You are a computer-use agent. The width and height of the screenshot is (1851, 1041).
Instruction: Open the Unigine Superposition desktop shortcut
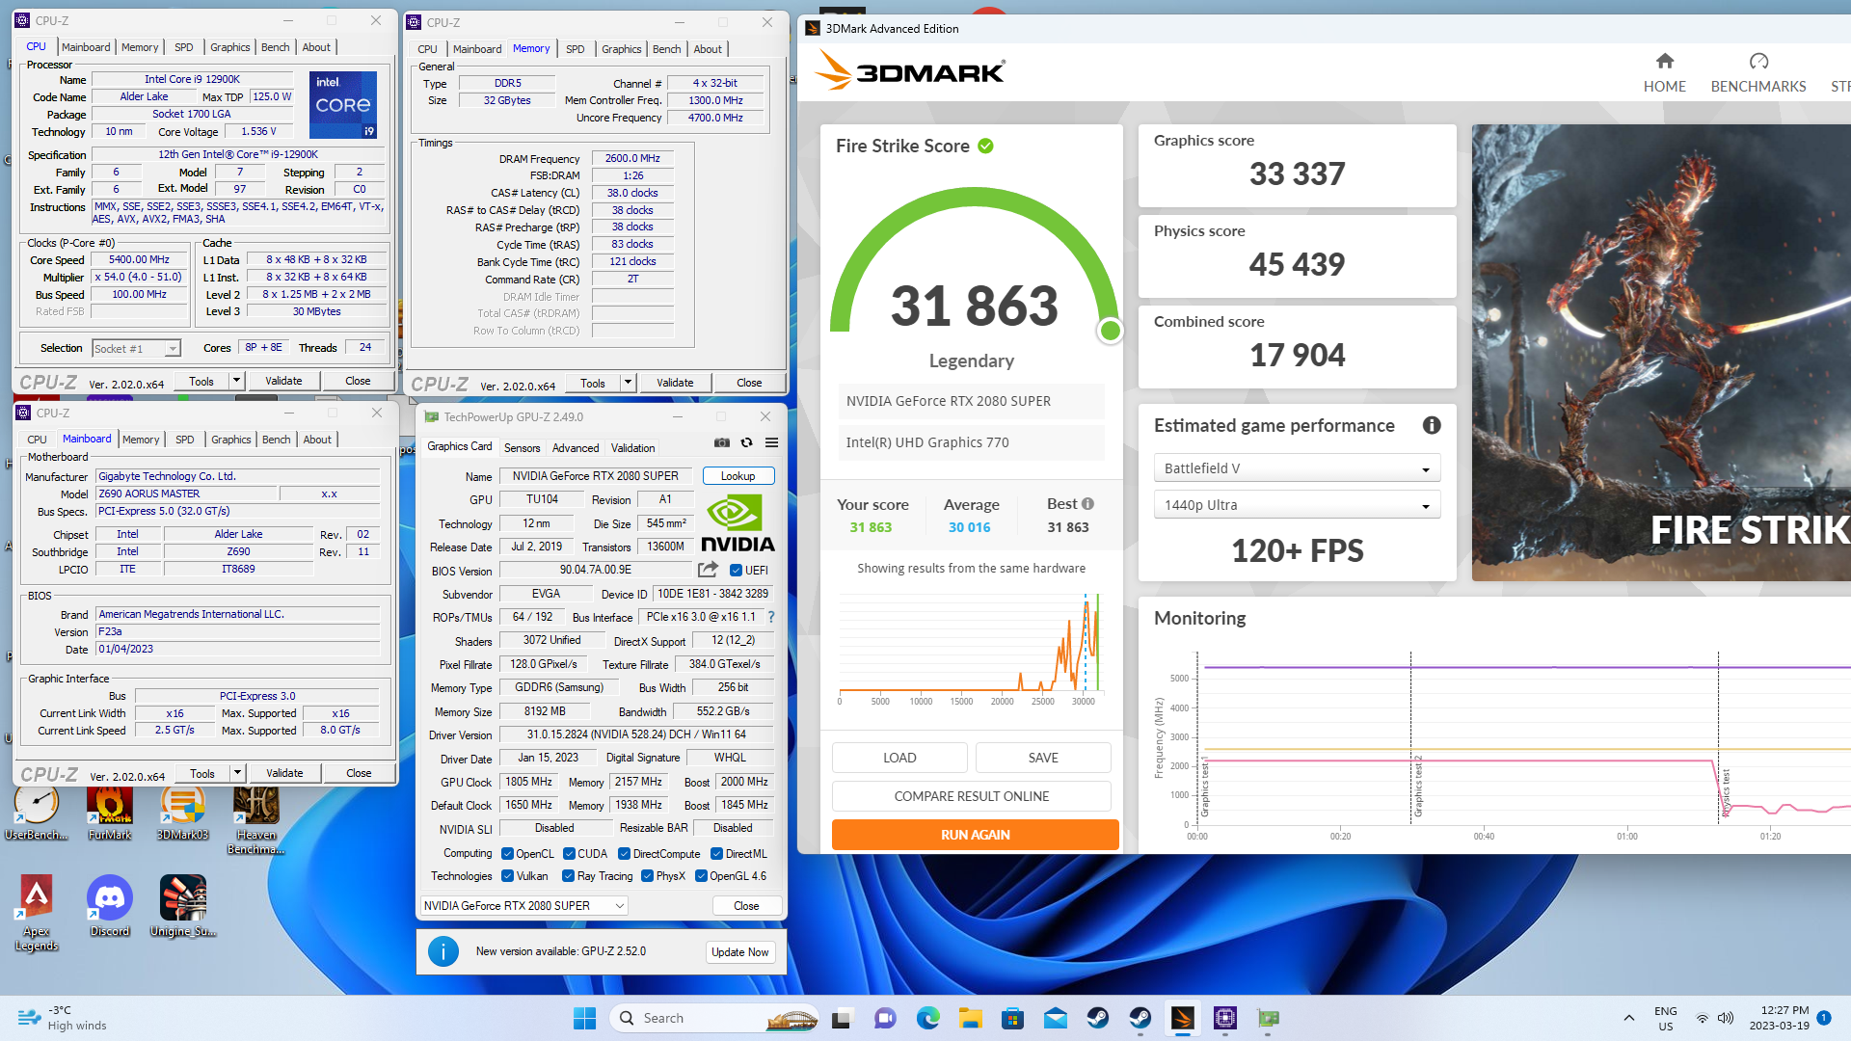[x=183, y=906]
